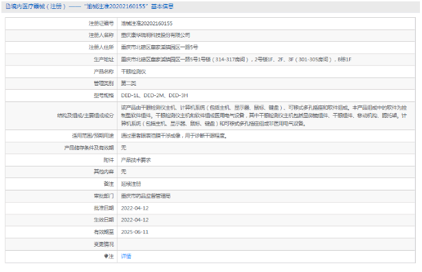Viewport: 422px width, 272px height.
Task: Click the 有效期至 label
Action: click(104, 232)
